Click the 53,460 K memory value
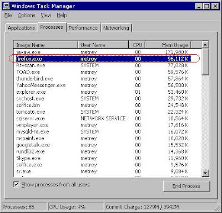The image size is (222, 213). tap(178, 92)
